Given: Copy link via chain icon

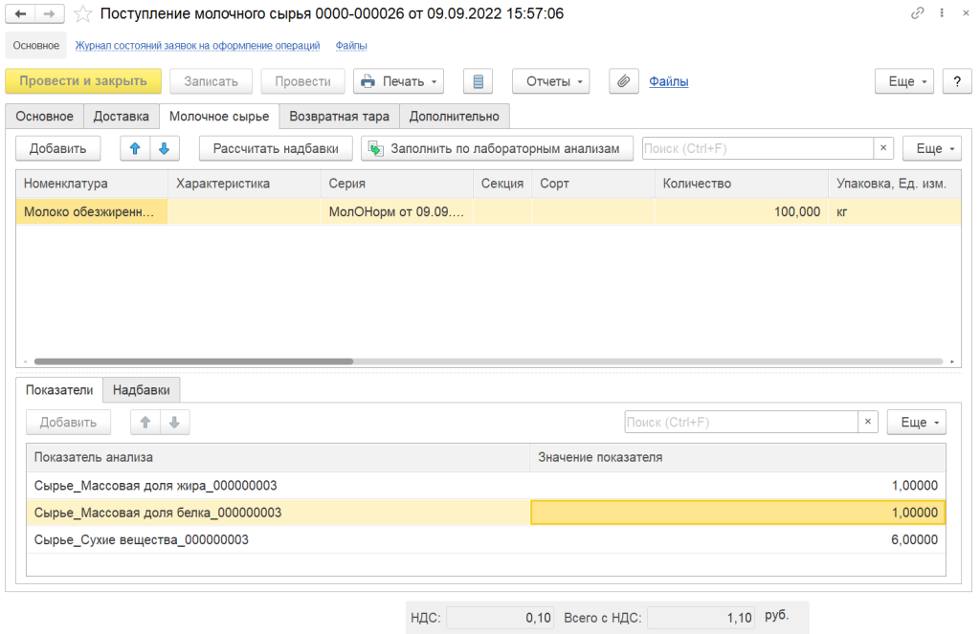Looking at the screenshot, I should click(x=917, y=13).
